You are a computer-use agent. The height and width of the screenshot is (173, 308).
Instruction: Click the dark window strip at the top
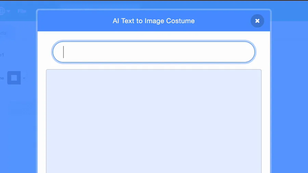coord(154,0)
